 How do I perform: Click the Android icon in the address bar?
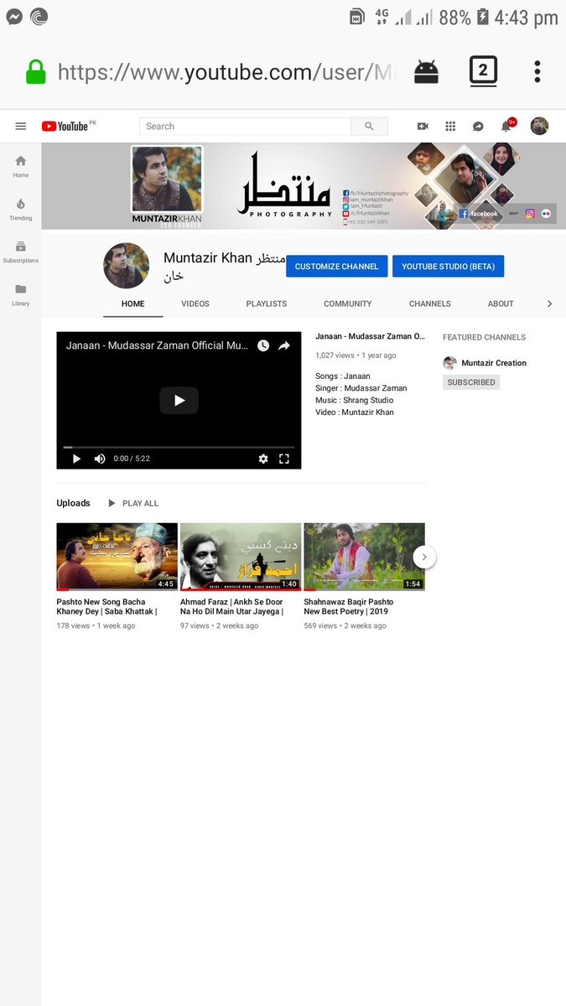(x=426, y=72)
